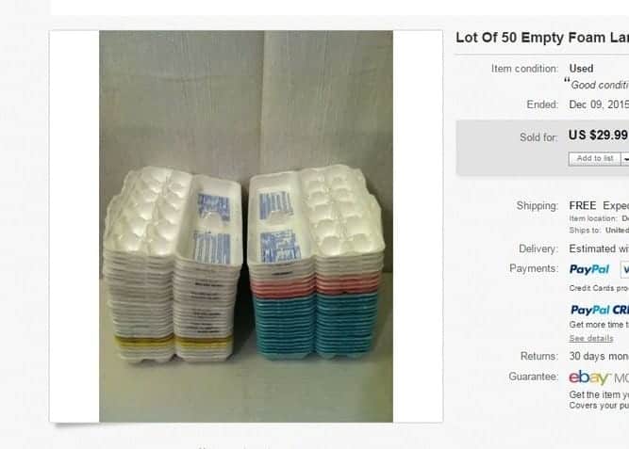Click the Item location line
The height and width of the screenshot is (449, 629).
tap(599, 218)
